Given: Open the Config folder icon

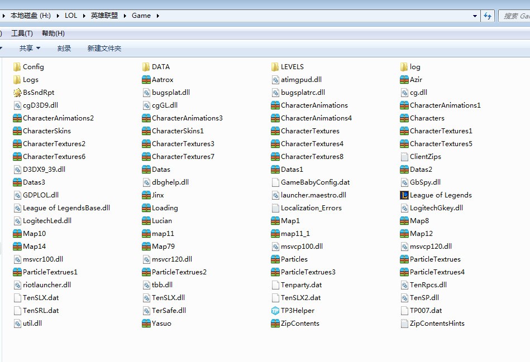Looking at the screenshot, I should (x=17, y=67).
